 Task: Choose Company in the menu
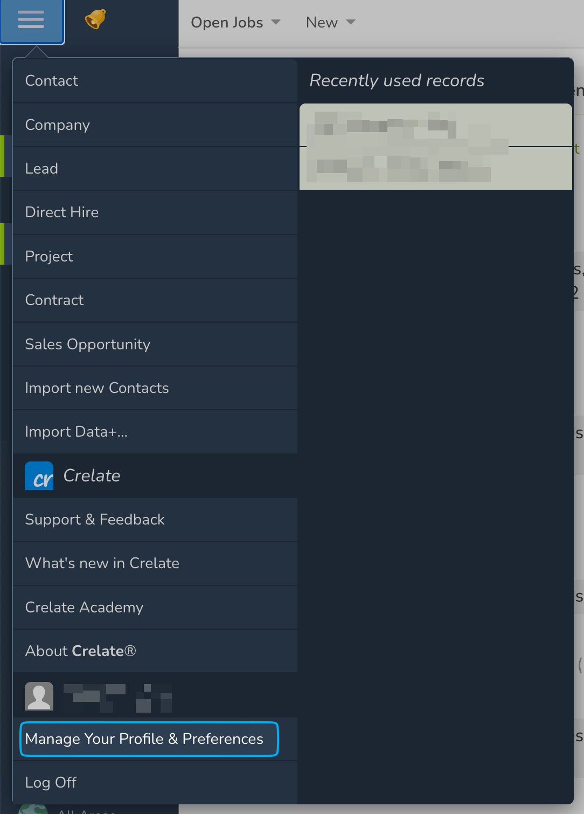click(58, 125)
